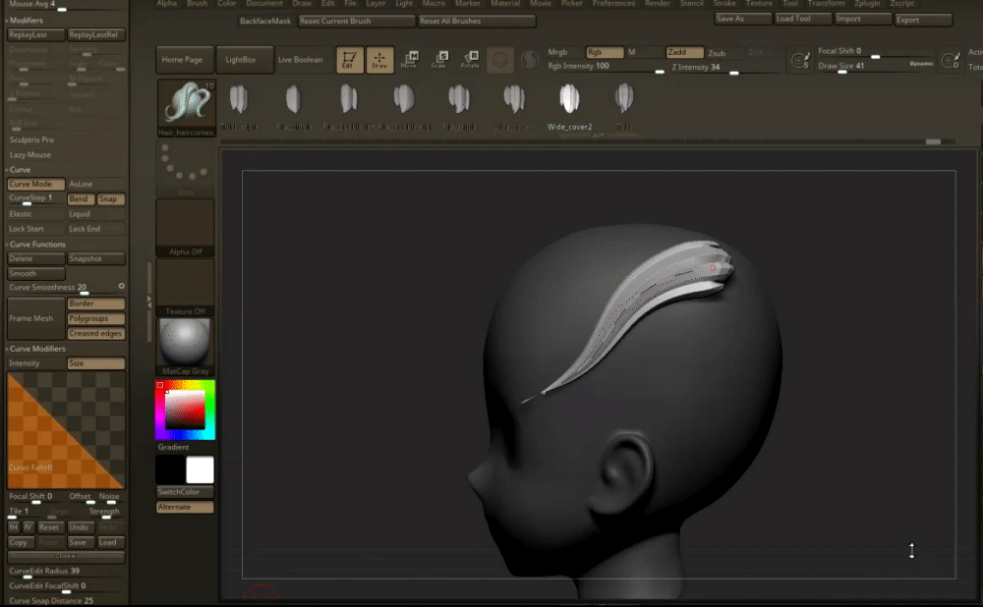Click the Z Intensity slider

click(x=725, y=68)
